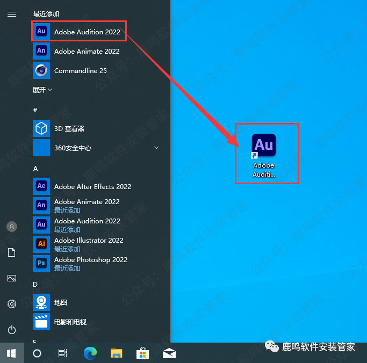This screenshot has width=367, height=363.
Task: Click the # section header
Action: (x=35, y=110)
